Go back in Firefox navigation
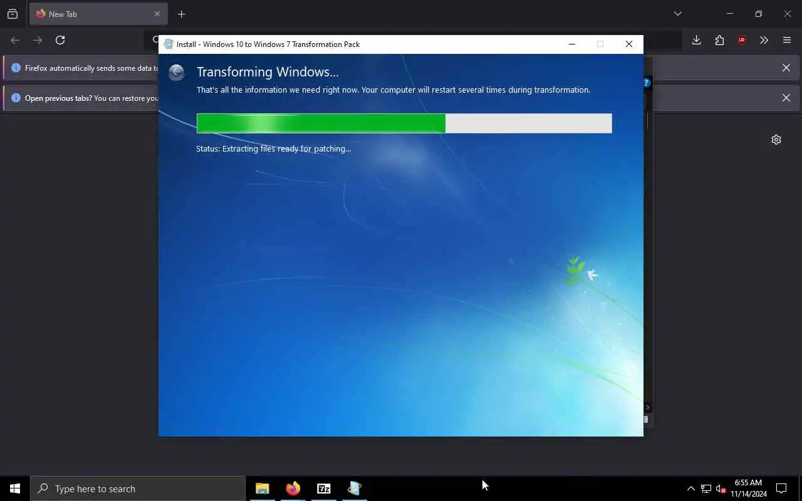This screenshot has width=802, height=501. 15,40
